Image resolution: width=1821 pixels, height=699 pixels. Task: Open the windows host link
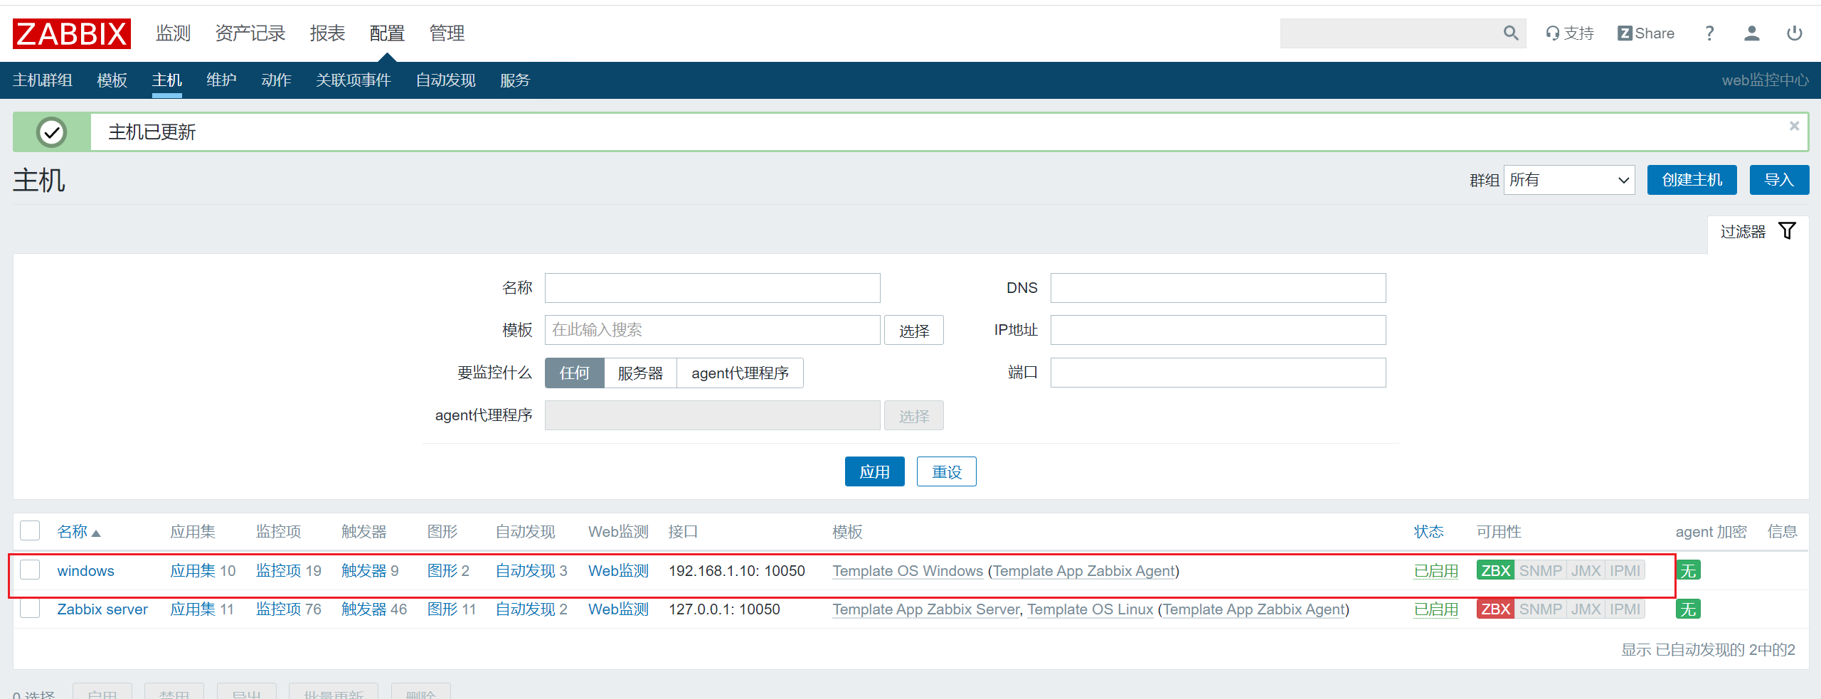click(86, 571)
